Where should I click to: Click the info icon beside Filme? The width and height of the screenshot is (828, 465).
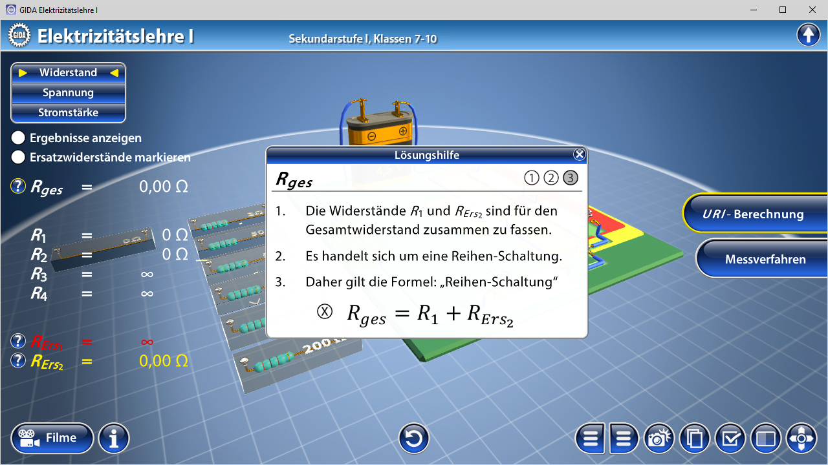click(114, 439)
